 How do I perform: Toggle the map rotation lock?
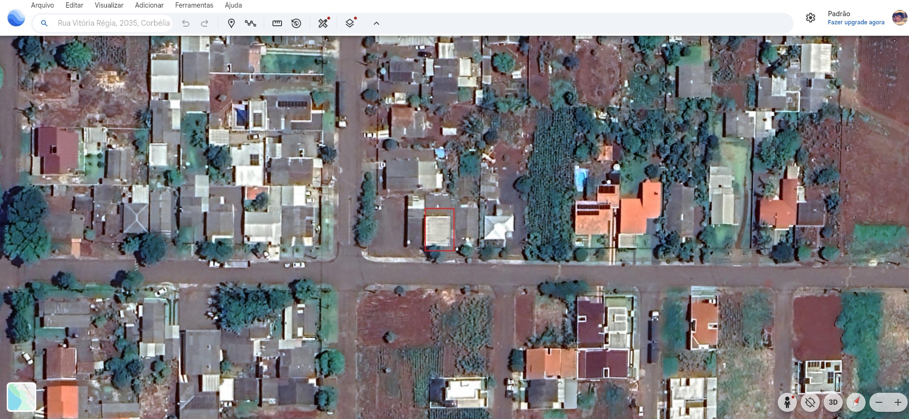tap(810, 402)
